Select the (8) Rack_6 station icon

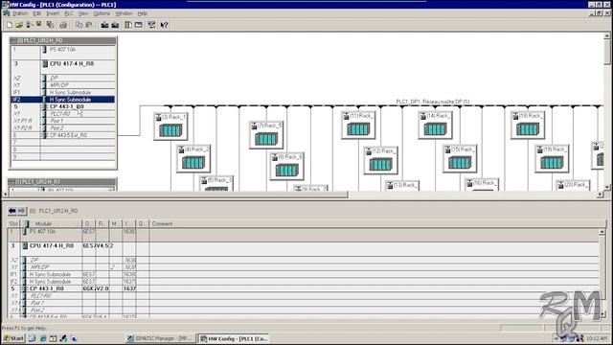click(x=286, y=167)
